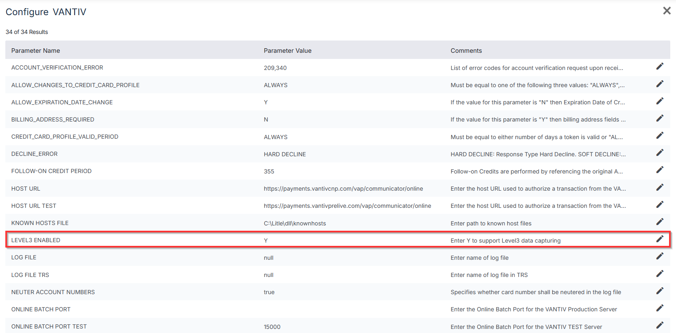This screenshot has width=676, height=333.
Task: Click the 34 of 34 Results count
Action: tap(27, 32)
